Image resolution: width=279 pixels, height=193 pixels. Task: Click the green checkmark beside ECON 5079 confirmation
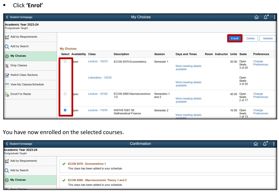coord(64,164)
